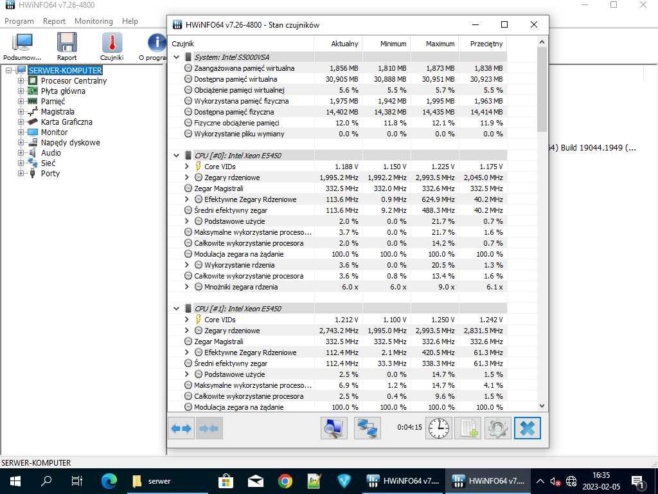The image size is (658, 494).
Task: Expand Core VIDs under CPU [#0]
Action: pyautogui.click(x=187, y=167)
